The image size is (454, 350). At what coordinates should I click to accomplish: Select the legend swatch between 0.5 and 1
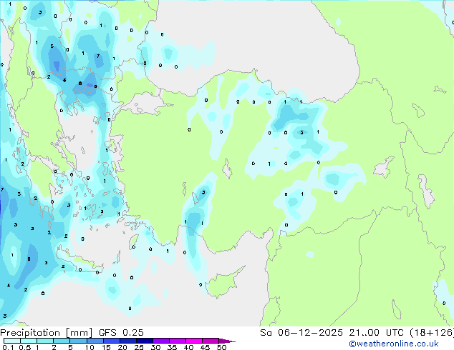[29, 341]
